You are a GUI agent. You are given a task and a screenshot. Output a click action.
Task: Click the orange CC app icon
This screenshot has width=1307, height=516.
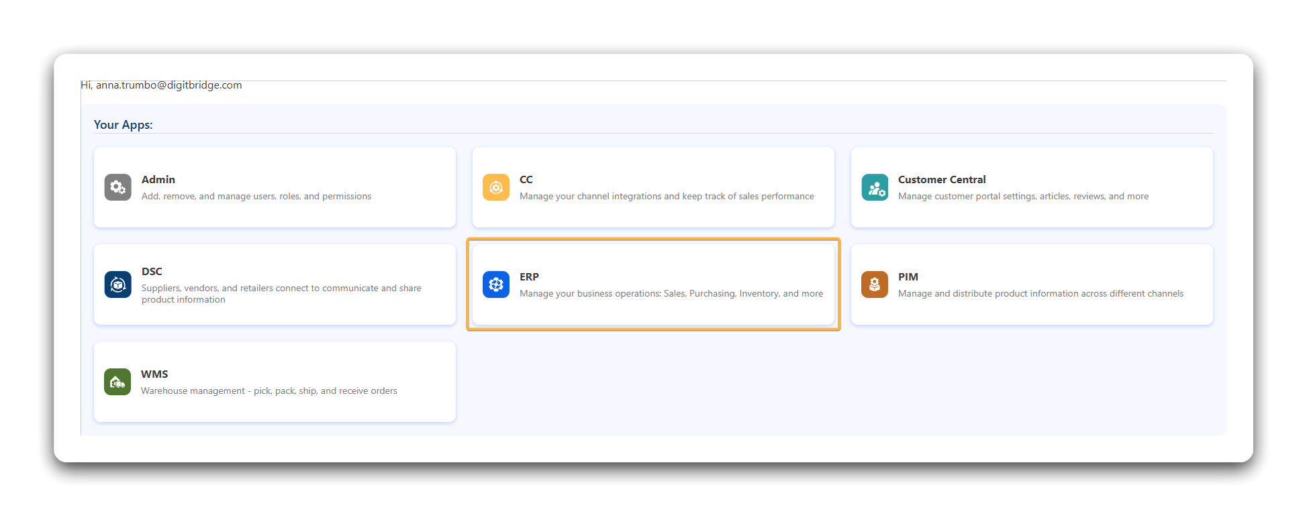click(495, 187)
